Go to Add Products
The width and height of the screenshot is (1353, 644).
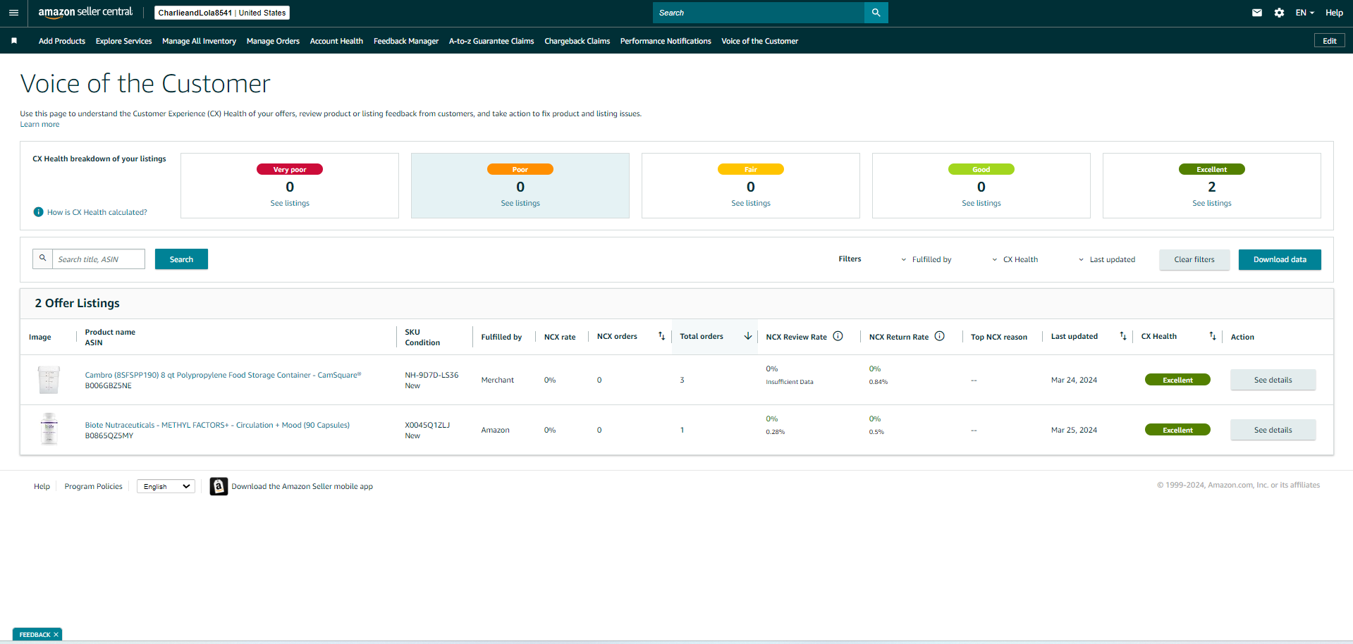62,41
